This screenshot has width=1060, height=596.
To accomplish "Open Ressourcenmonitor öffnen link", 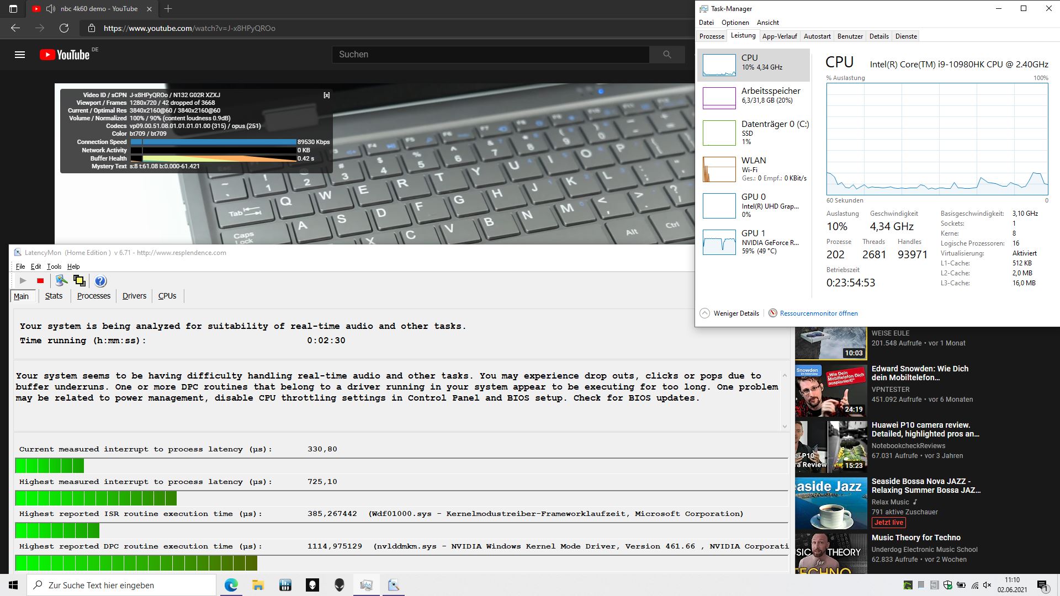I will click(819, 313).
